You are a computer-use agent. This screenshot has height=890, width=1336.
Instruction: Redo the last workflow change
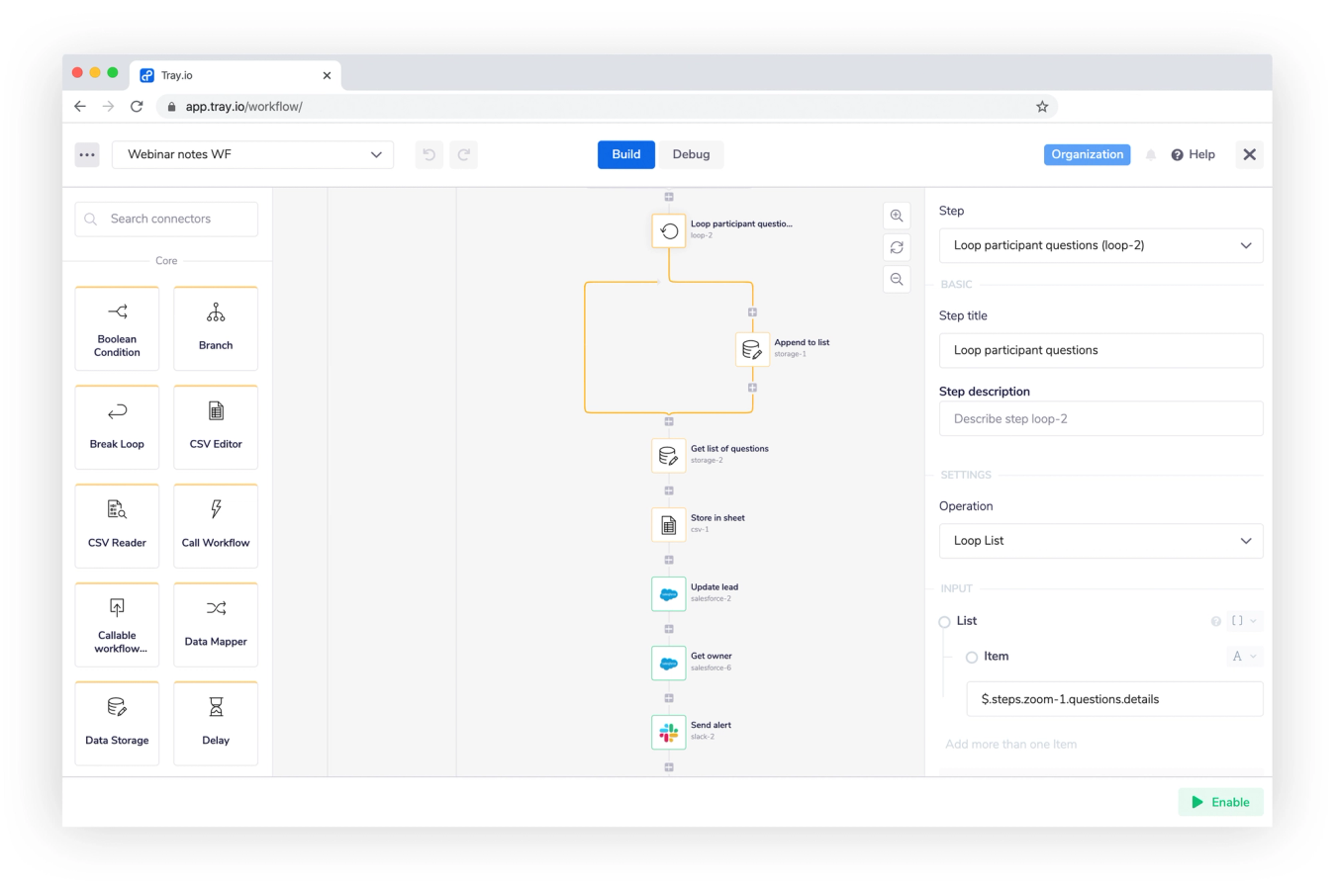click(x=464, y=154)
